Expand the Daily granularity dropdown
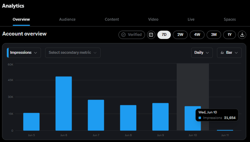Viewport: 250px width, 142px height. tap(202, 53)
